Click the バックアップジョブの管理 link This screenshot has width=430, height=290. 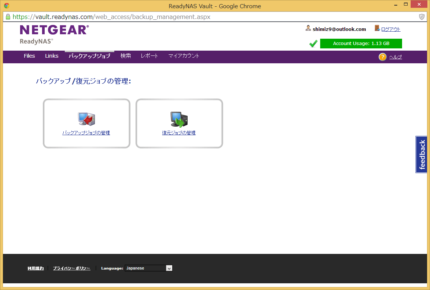click(x=86, y=133)
